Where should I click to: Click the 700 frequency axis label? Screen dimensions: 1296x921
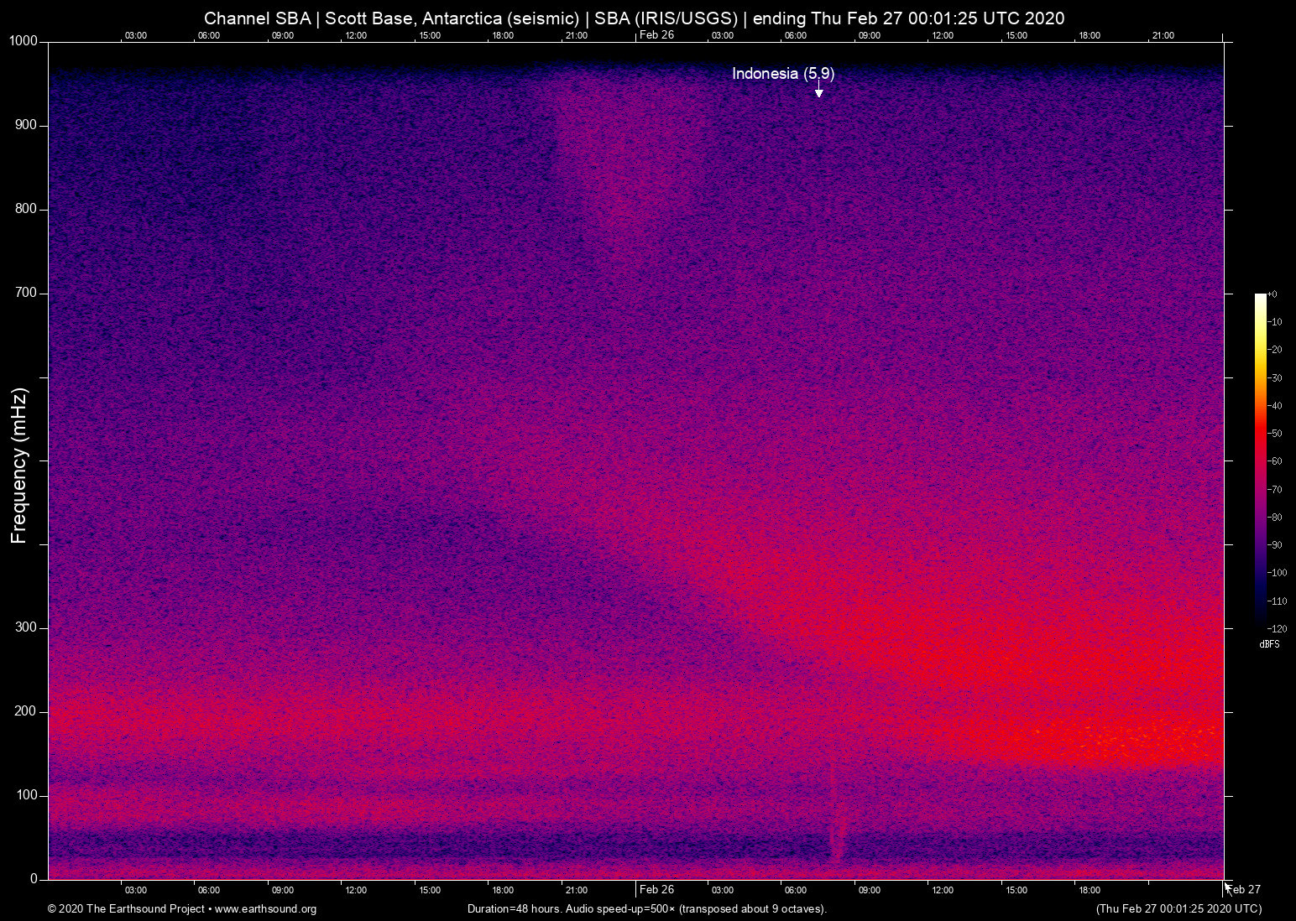27,293
